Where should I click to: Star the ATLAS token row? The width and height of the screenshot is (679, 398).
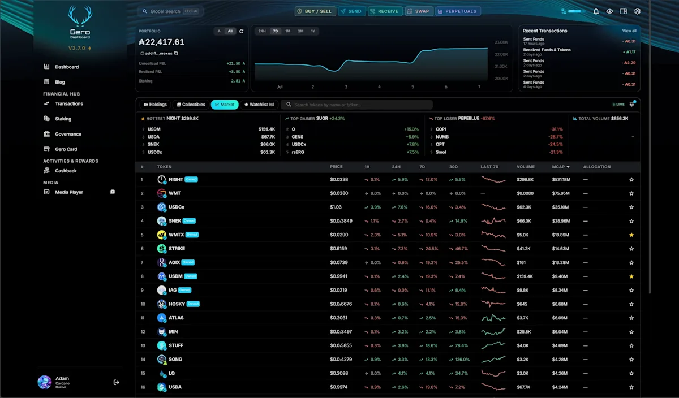(631, 318)
